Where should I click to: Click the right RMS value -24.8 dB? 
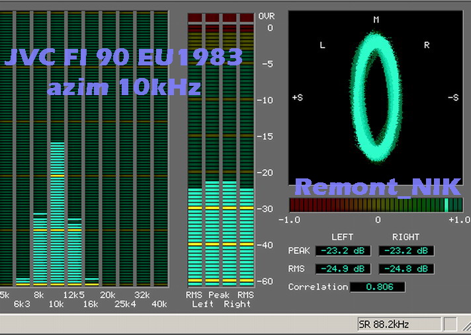point(406,269)
